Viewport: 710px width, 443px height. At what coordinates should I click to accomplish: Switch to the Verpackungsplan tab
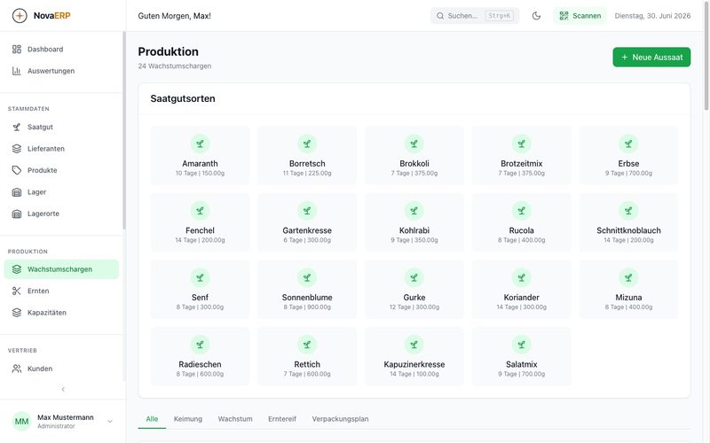[x=340, y=419]
